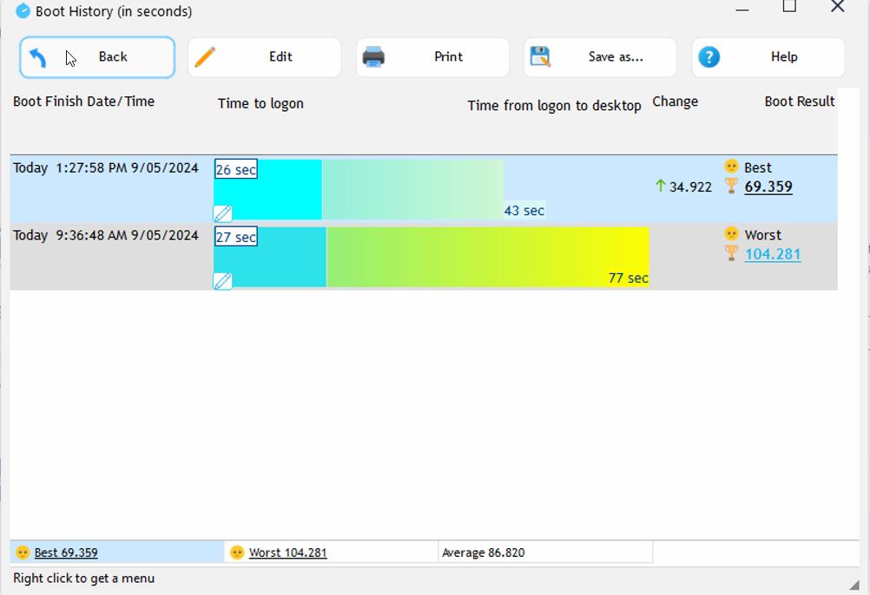The height and width of the screenshot is (595, 870).
Task: Click the trophy icon beside 104.281
Action: [x=731, y=253]
